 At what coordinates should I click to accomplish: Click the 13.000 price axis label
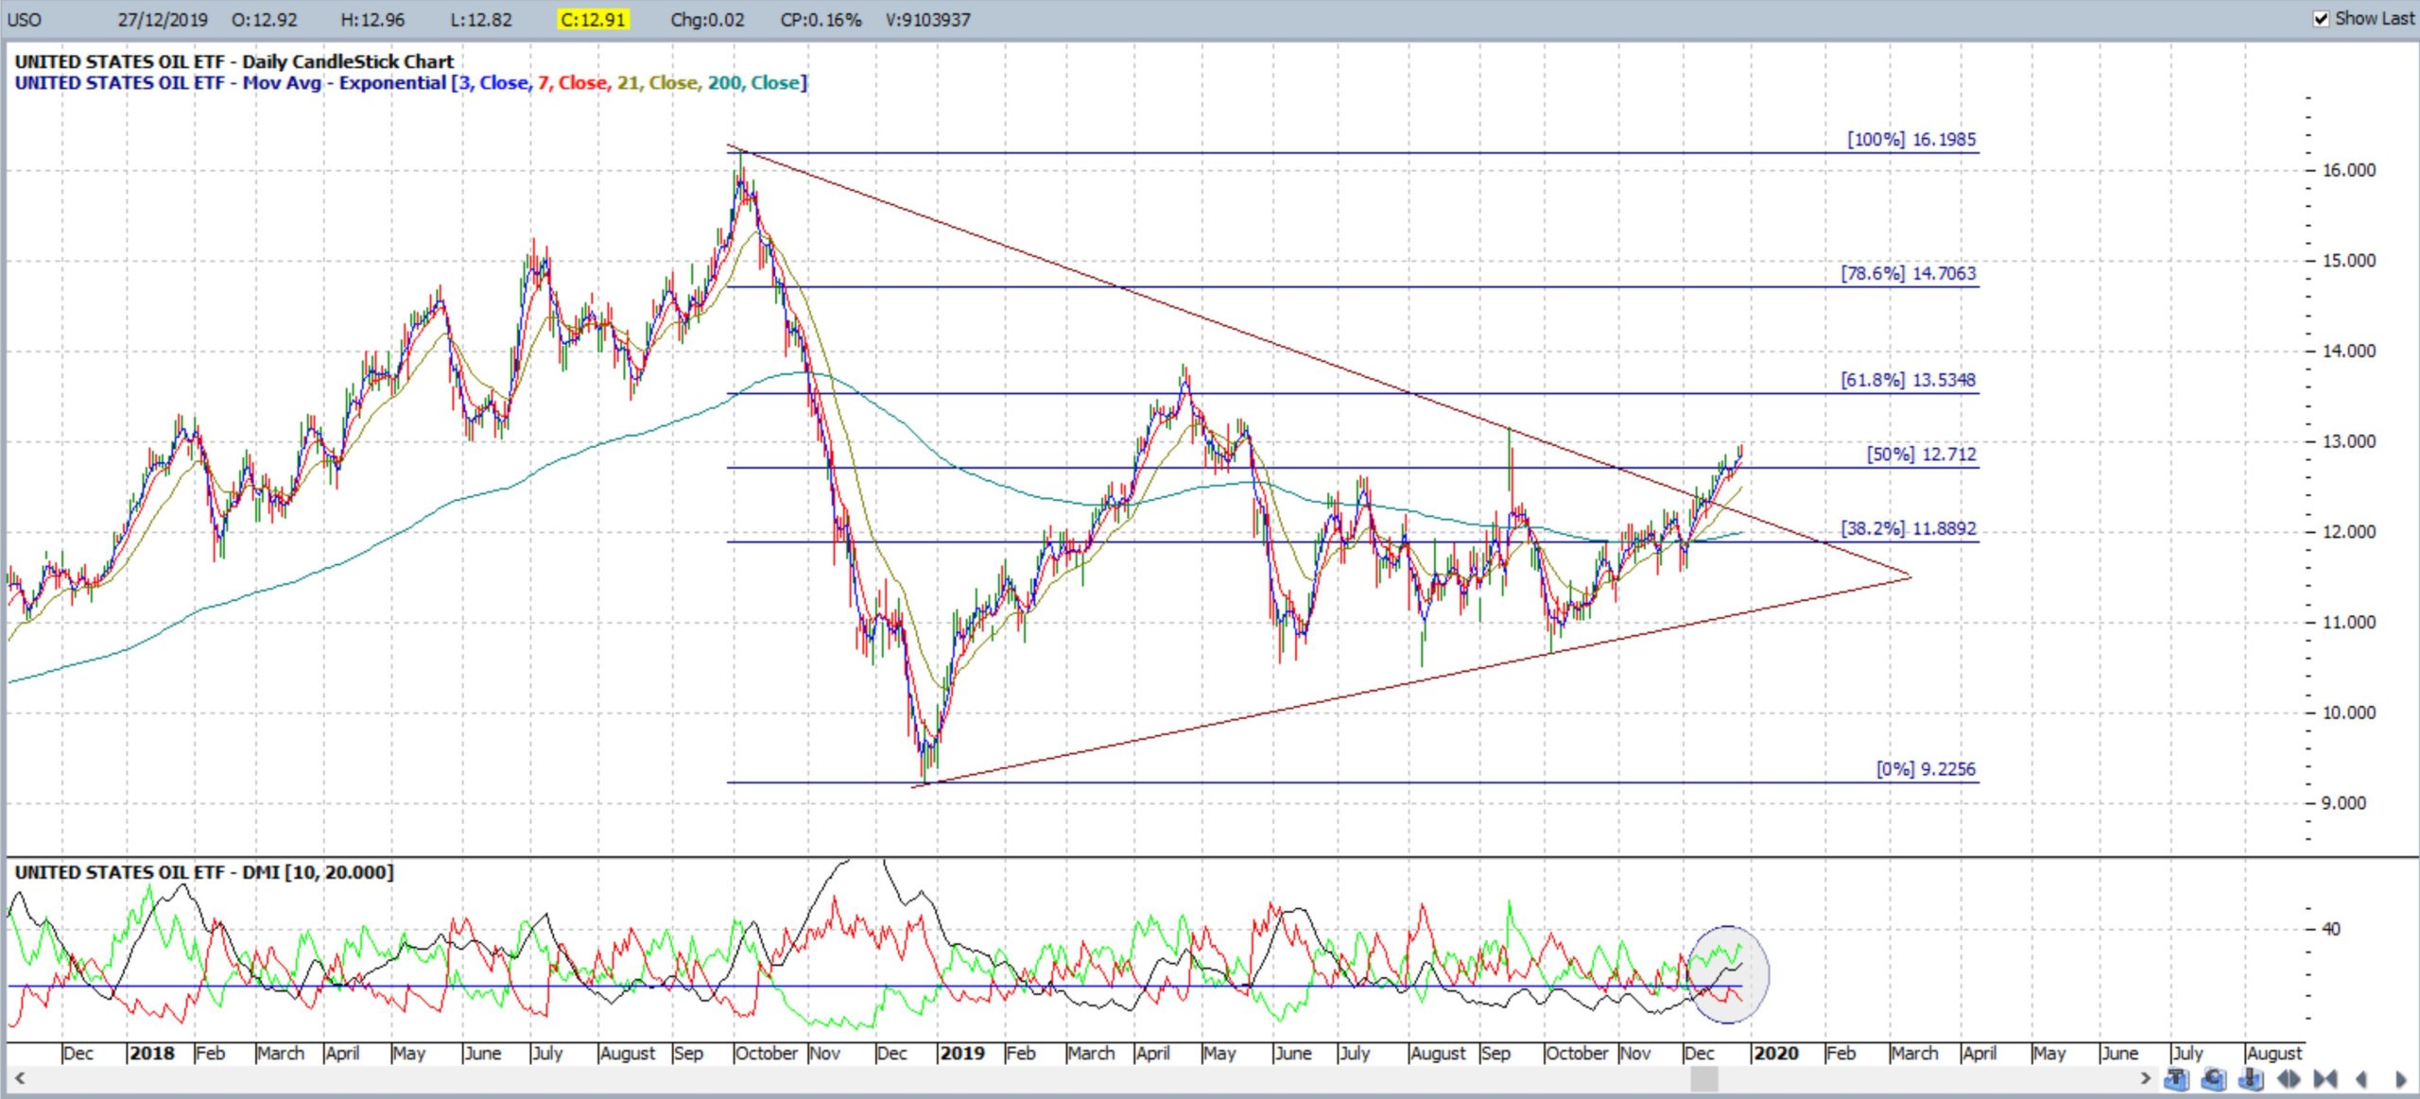(2349, 441)
